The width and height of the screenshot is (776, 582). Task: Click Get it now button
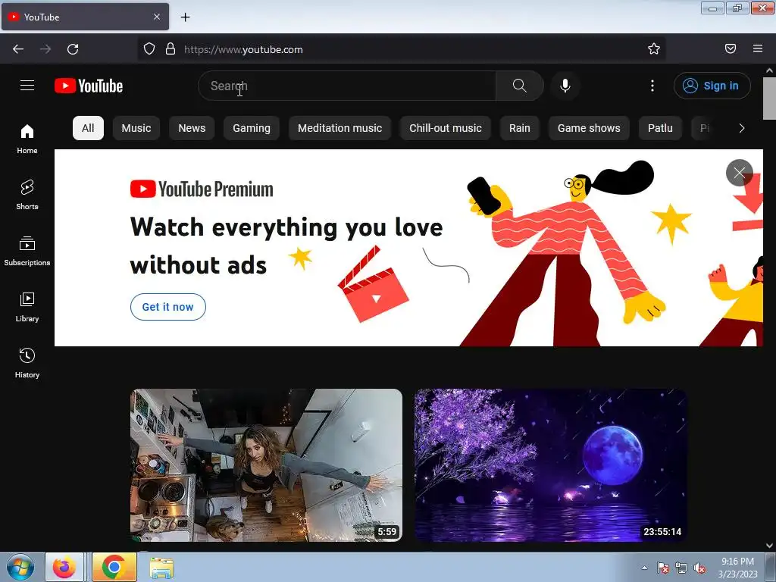point(168,307)
